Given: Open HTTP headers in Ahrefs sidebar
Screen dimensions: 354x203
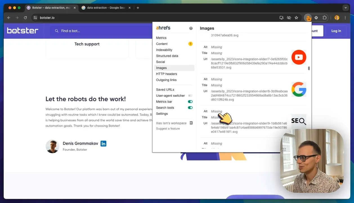Looking at the screenshot, I should click(x=167, y=74).
